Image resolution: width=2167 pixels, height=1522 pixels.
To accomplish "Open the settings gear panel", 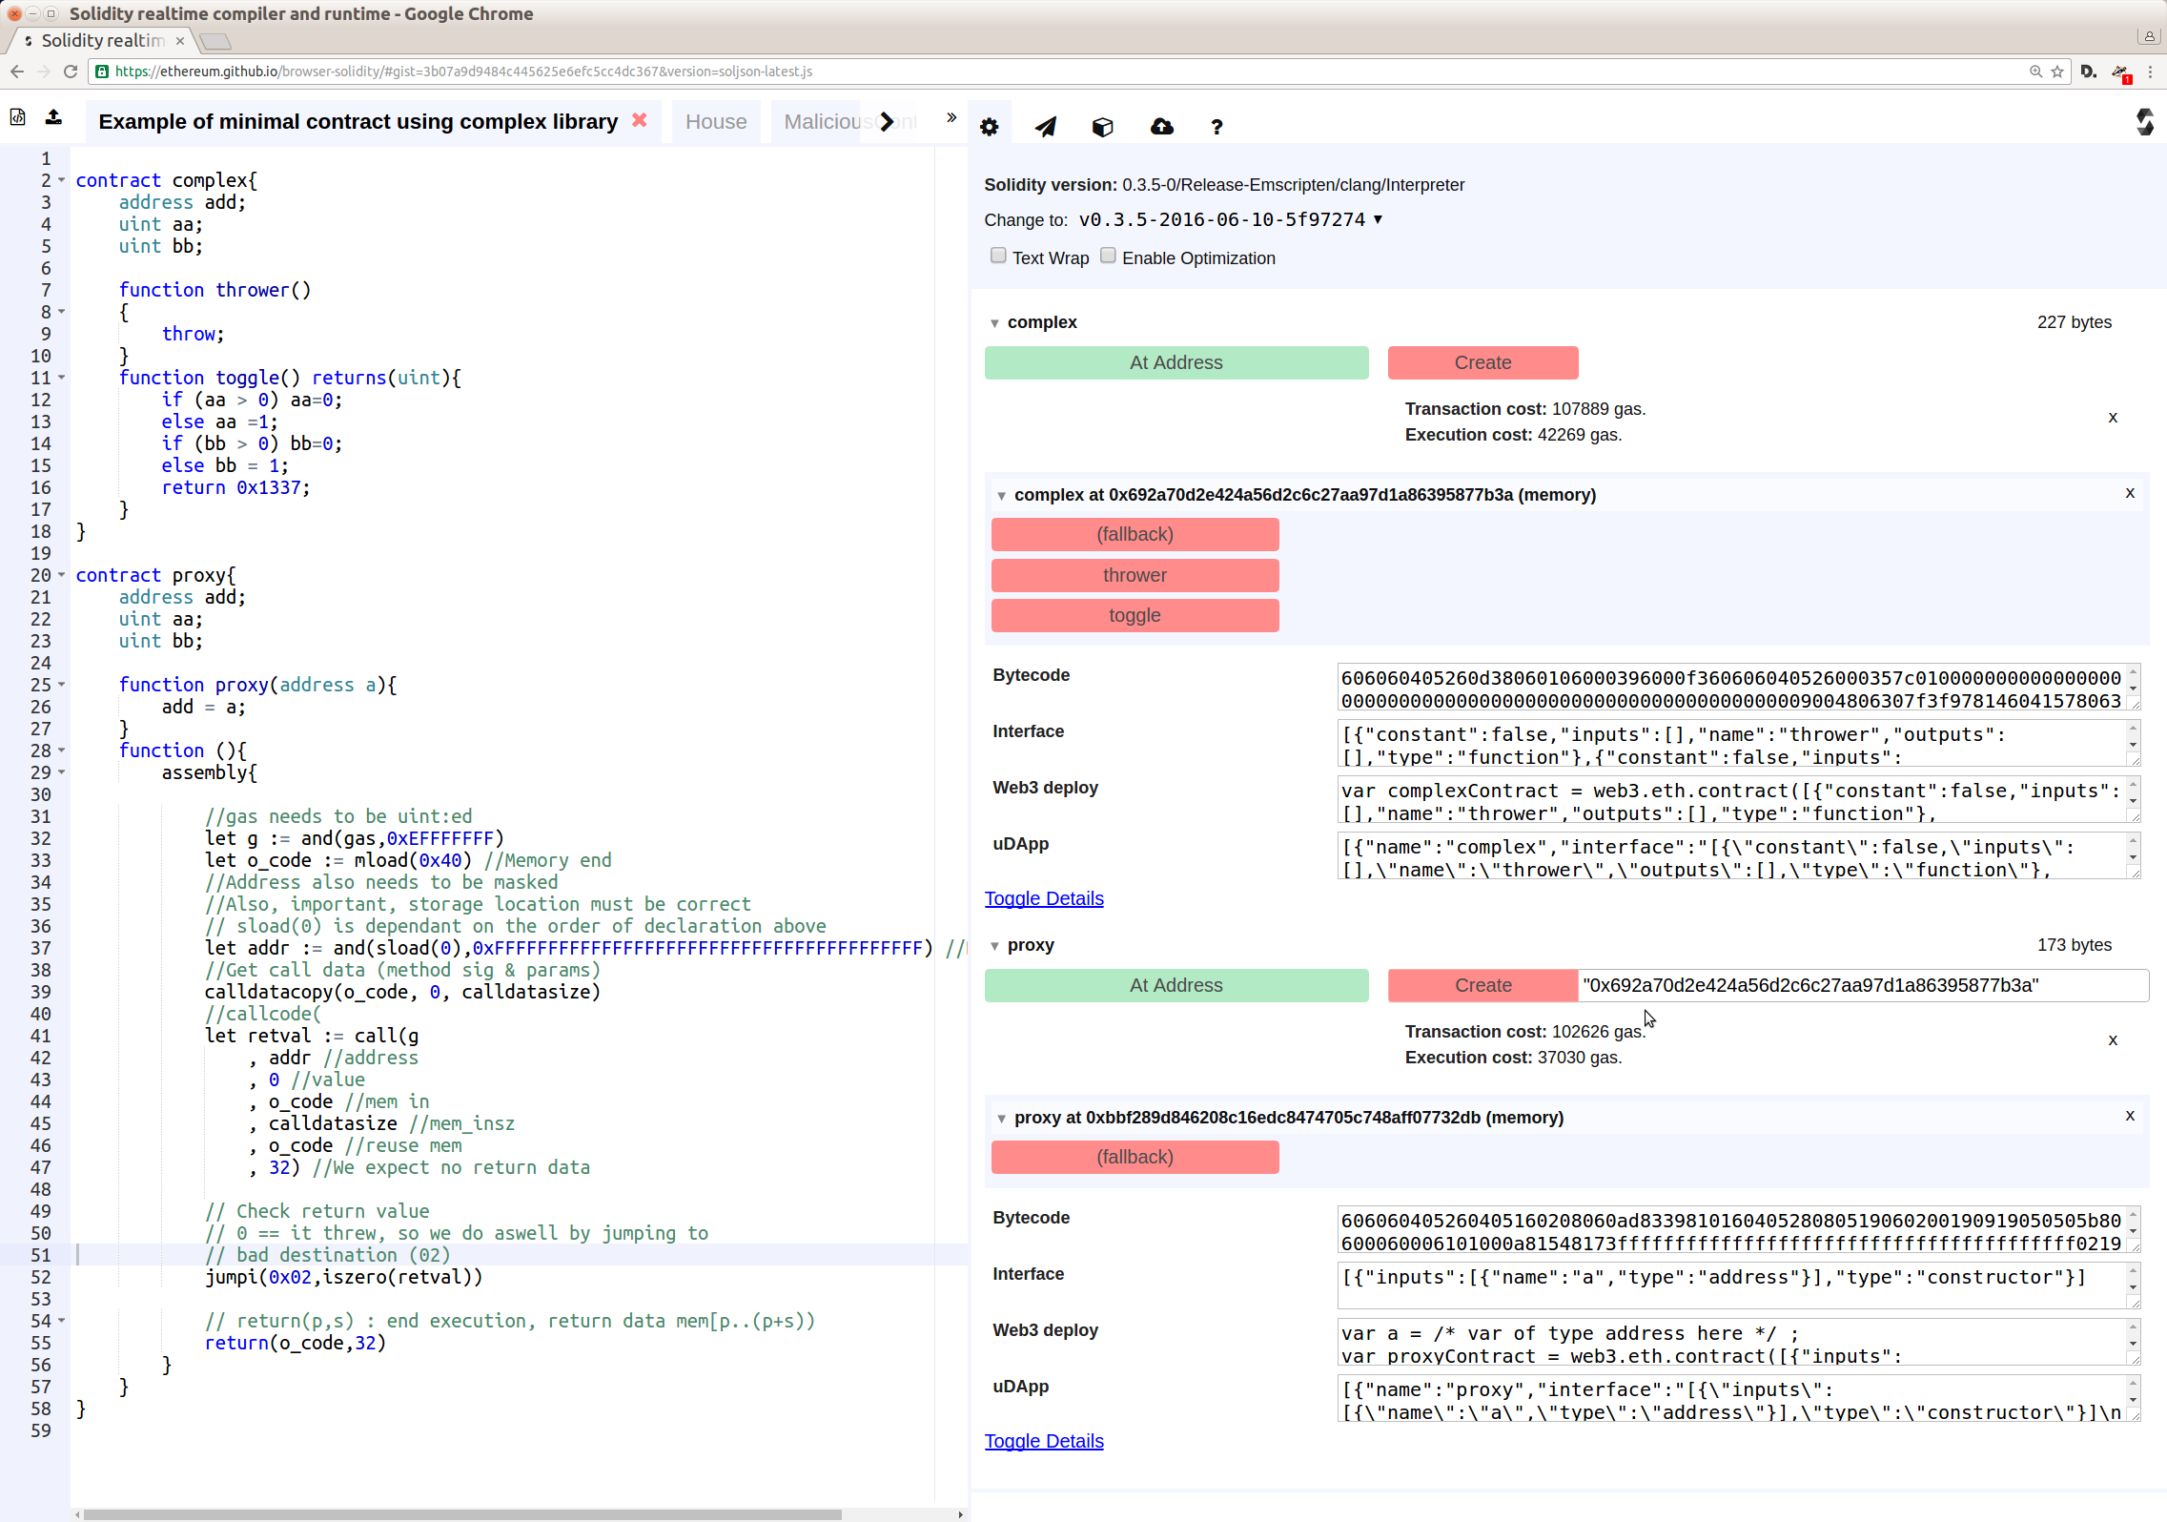I will click(x=989, y=127).
